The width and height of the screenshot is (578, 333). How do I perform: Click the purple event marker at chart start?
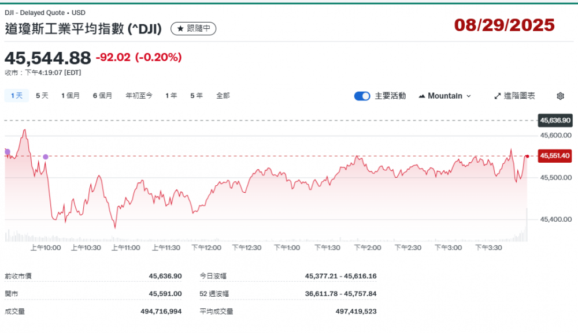click(x=7, y=152)
